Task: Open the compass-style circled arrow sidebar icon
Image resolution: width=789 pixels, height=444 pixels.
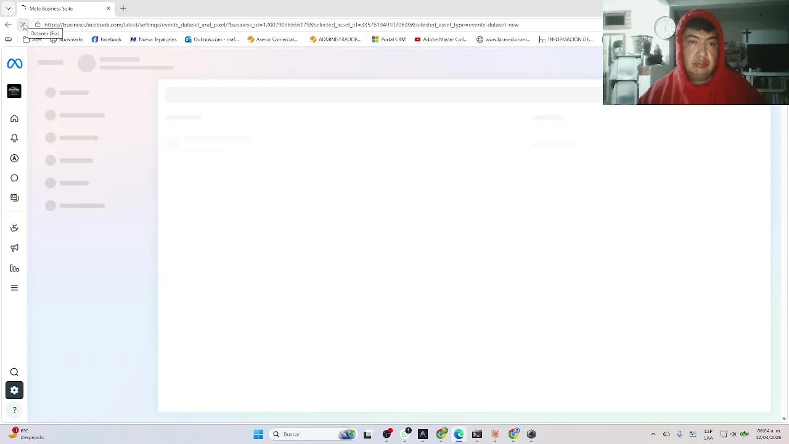Action: pos(14,158)
